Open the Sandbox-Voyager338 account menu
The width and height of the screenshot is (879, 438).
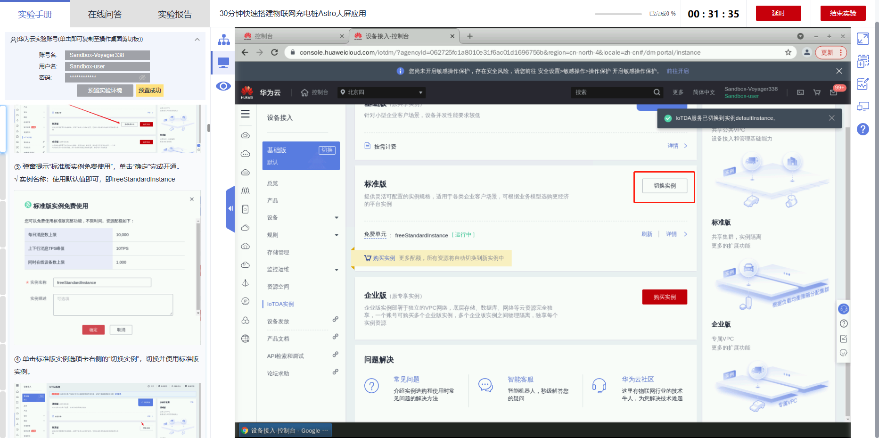coord(751,92)
